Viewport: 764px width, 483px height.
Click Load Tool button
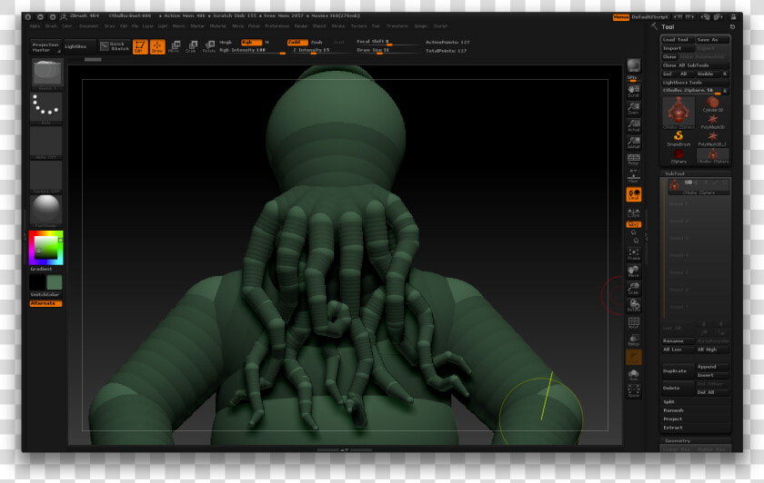pos(678,39)
